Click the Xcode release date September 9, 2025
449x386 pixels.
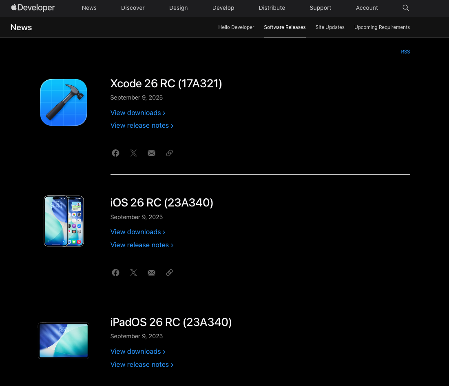point(137,98)
